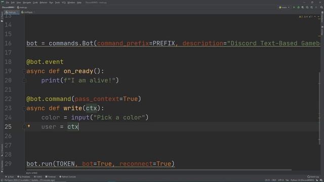The image size is (324, 182).
Task: Open the SciView tool window on right strip
Action: pos(322,30)
